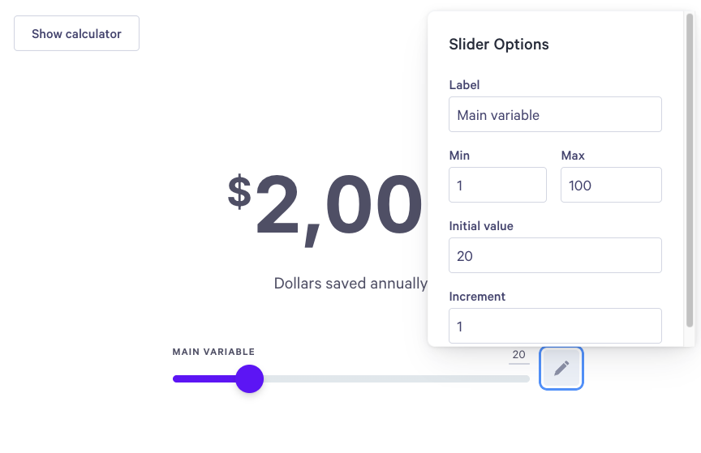Image resolution: width=701 pixels, height=453 pixels.
Task: Click the Dollars saved annually caption
Action: tap(350, 284)
